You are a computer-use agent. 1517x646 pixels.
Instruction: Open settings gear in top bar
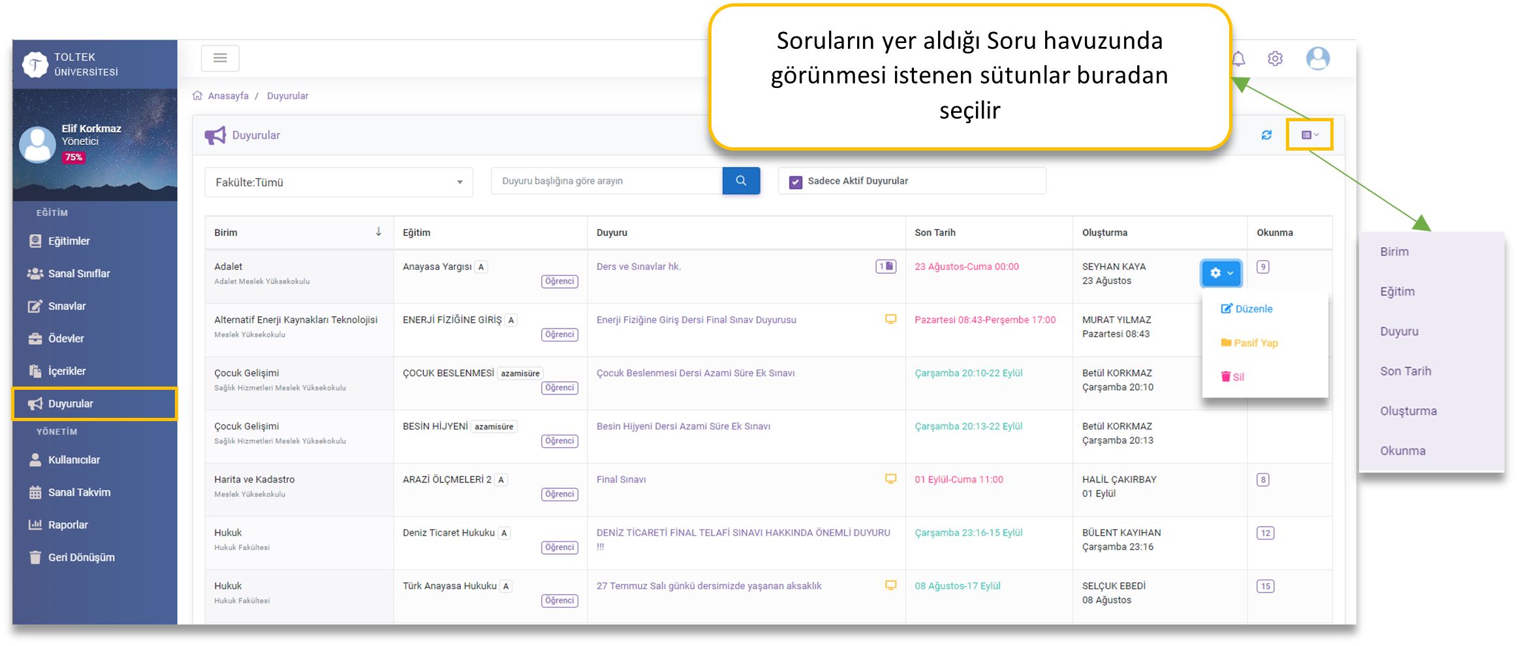1275,59
